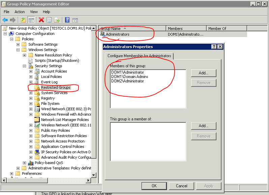Collapse the Policies tree node
Viewport: 269px width, 195px height.
[11, 39]
